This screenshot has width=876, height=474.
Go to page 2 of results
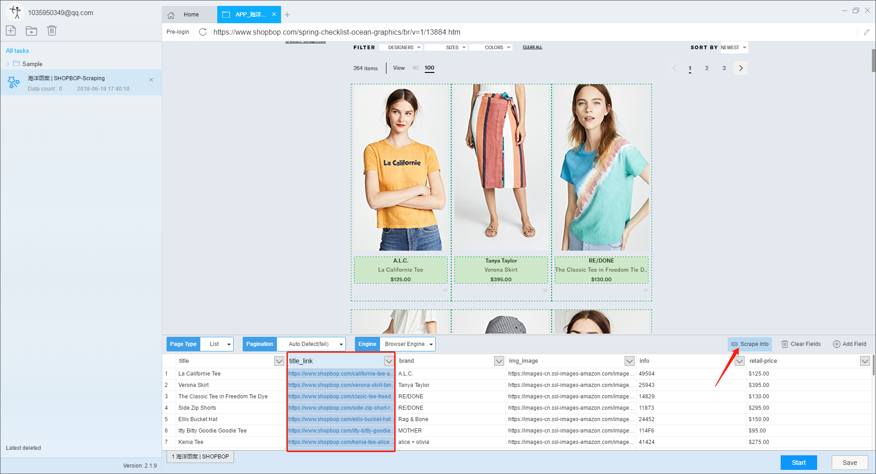[x=707, y=68]
